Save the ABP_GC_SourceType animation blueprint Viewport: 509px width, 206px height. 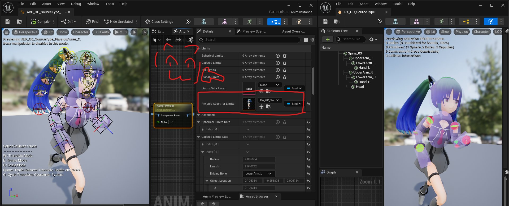pyautogui.click(x=8, y=22)
